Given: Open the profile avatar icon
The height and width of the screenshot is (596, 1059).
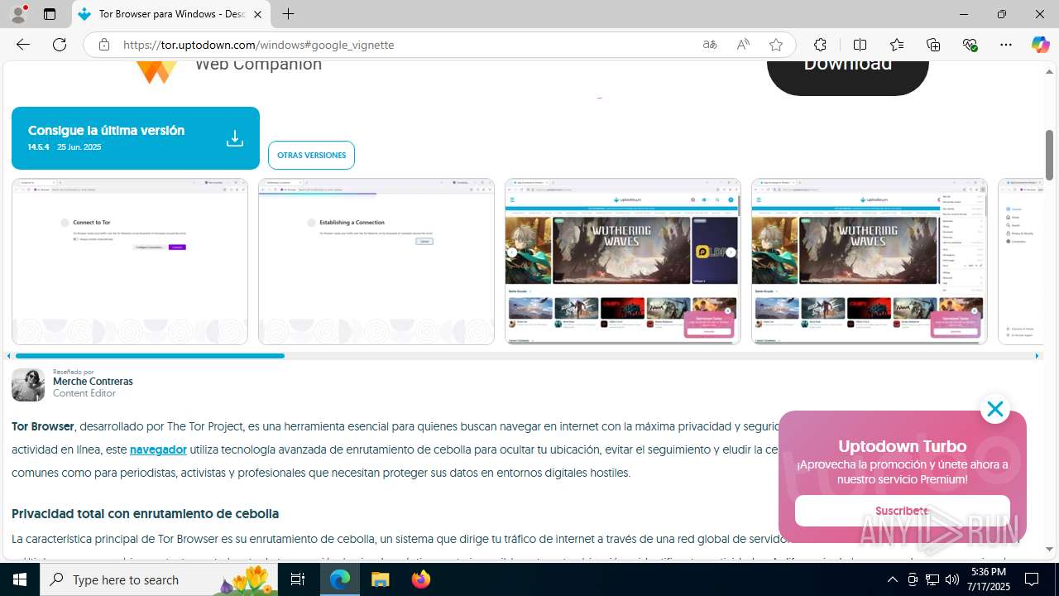Looking at the screenshot, I should (18, 14).
